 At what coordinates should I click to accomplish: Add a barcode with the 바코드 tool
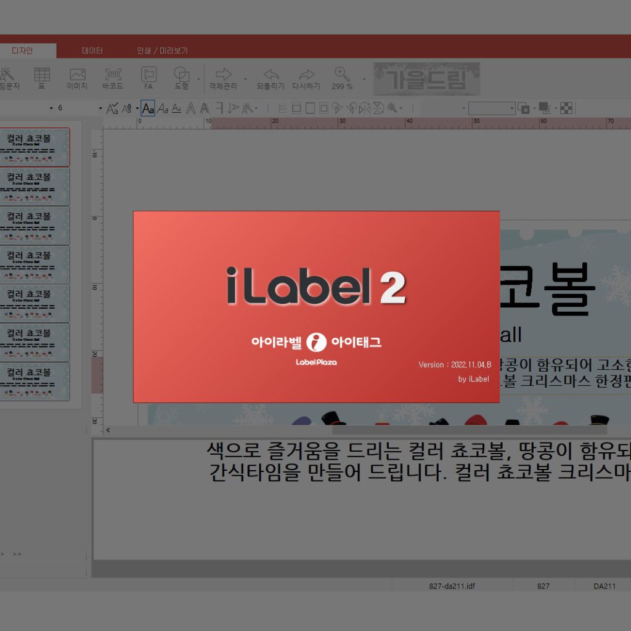[113, 78]
